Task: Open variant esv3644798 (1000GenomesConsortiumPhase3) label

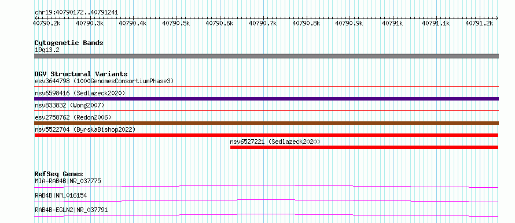Action: point(104,81)
